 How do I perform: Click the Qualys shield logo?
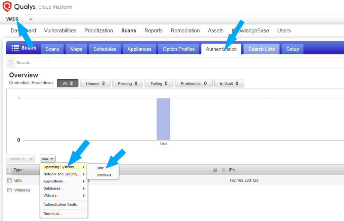tap(7, 7)
